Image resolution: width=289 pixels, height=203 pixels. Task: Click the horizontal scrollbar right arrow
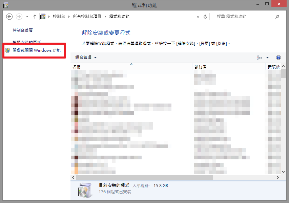[278, 177]
